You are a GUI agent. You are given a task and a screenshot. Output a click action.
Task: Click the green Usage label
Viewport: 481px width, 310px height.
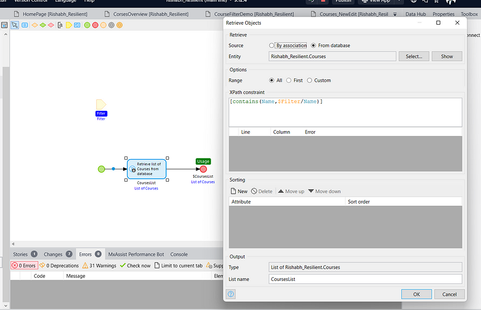coord(203,161)
